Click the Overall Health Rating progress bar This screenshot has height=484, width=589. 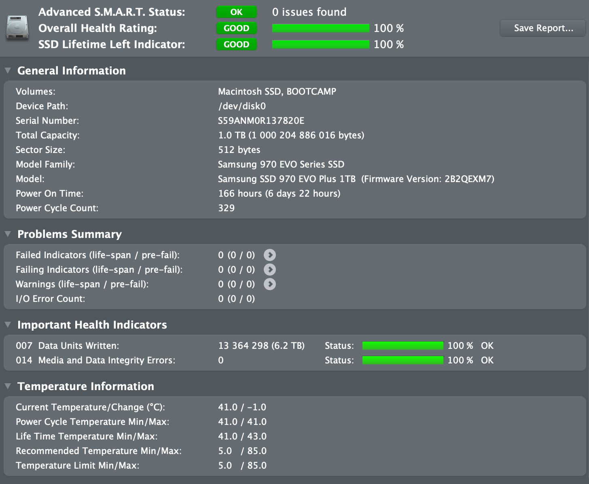(320, 28)
